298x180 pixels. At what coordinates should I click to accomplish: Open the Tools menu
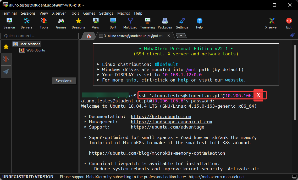coord(74,13)
